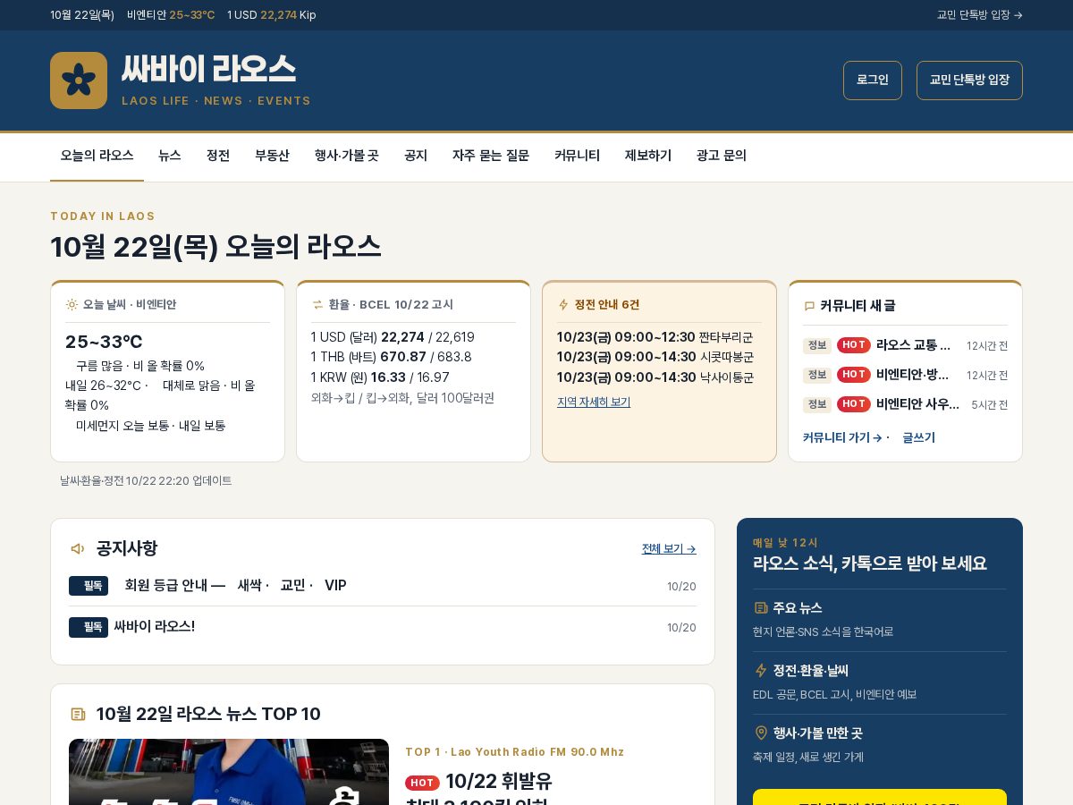Click the top news thumbnail image
This screenshot has height=805, width=1073.
pyautogui.click(x=229, y=772)
